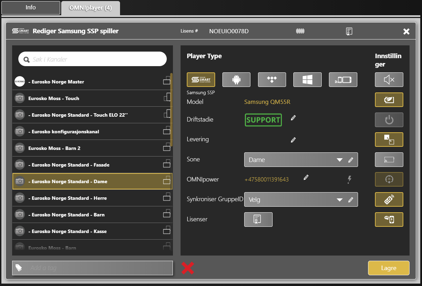Toggle the remote control setting
The image size is (422, 286).
tap(389, 199)
